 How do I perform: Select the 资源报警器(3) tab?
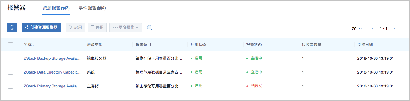(x=56, y=8)
